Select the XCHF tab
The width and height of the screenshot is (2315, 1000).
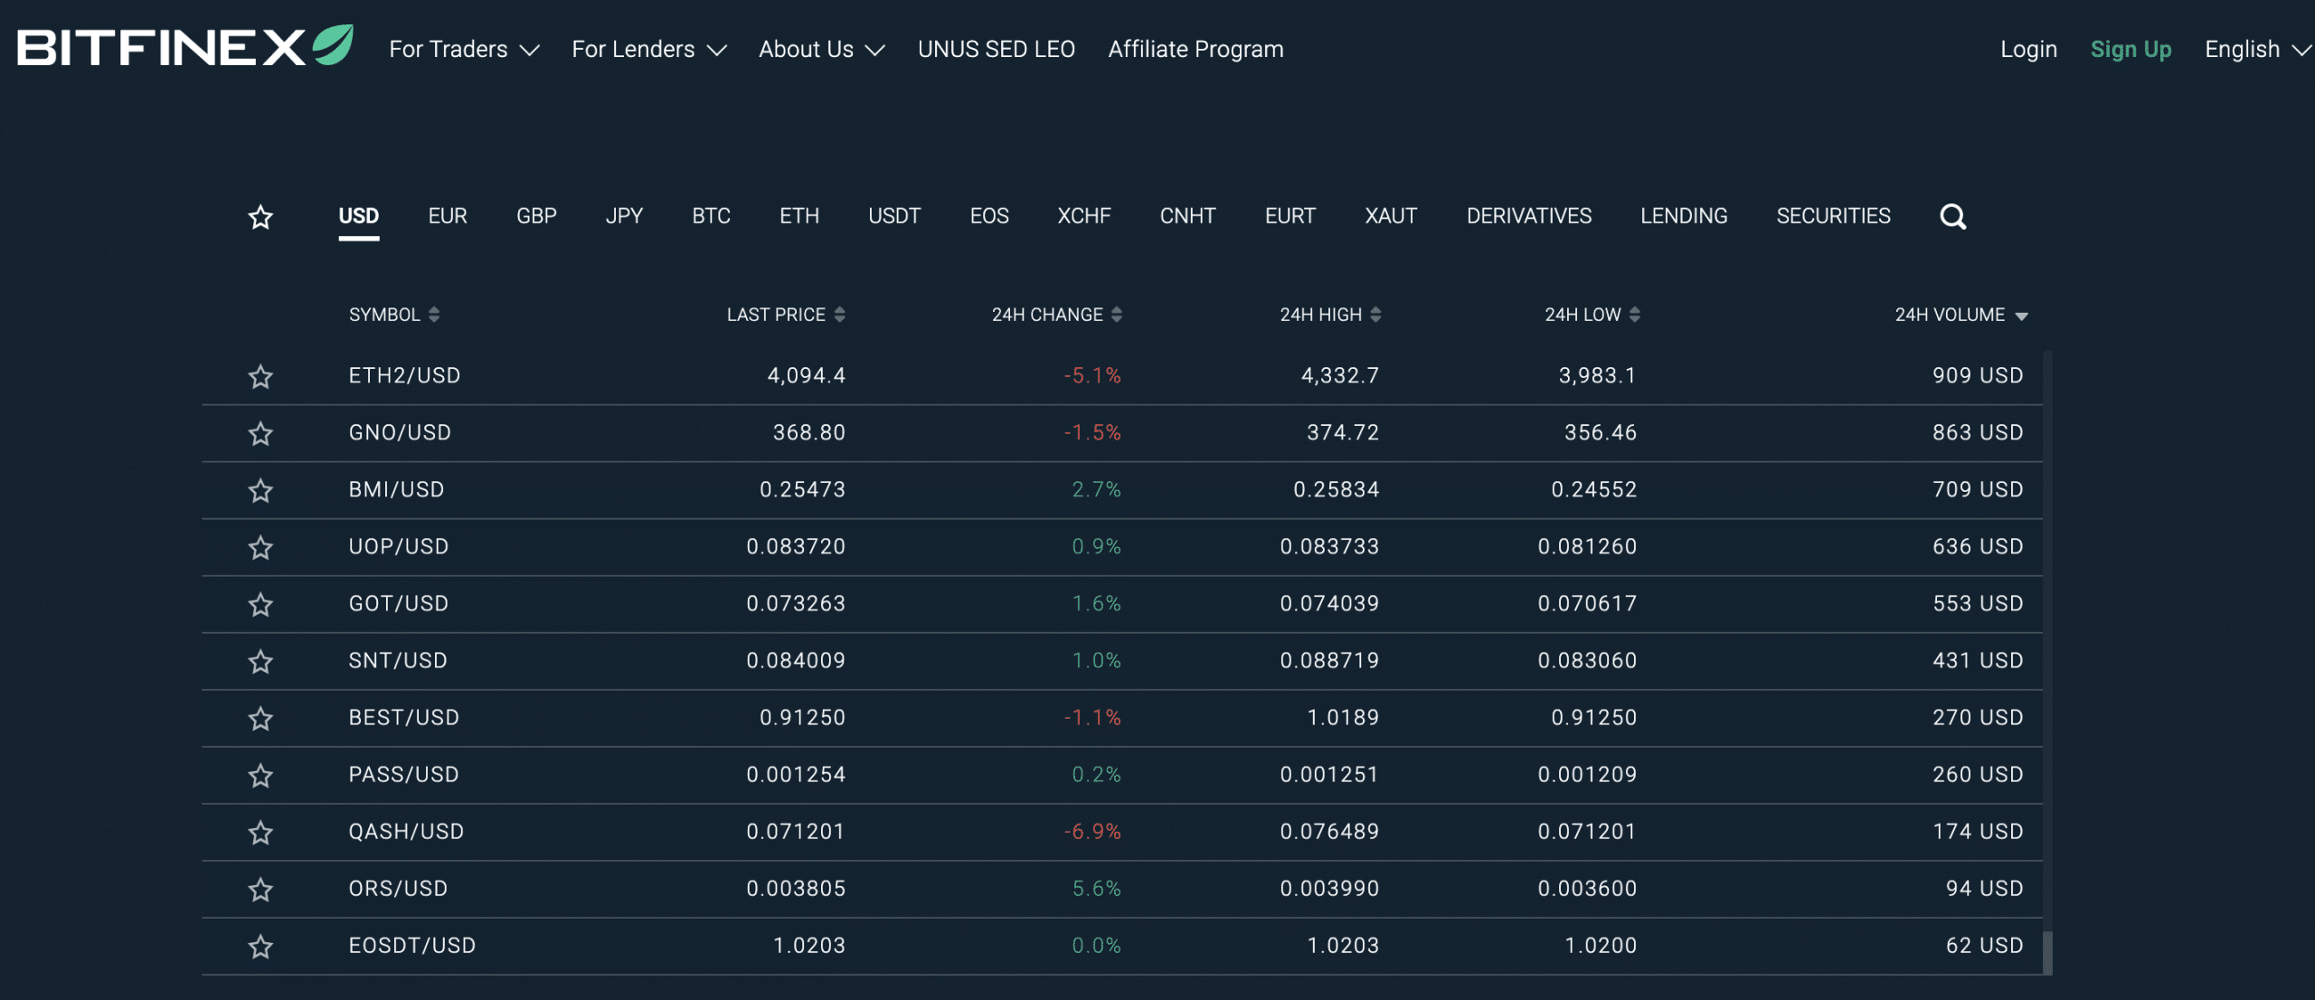click(1084, 216)
